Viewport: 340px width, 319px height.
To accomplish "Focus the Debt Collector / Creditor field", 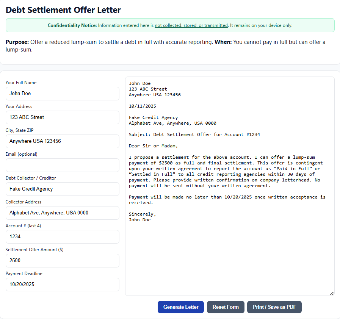I will 63,189.
